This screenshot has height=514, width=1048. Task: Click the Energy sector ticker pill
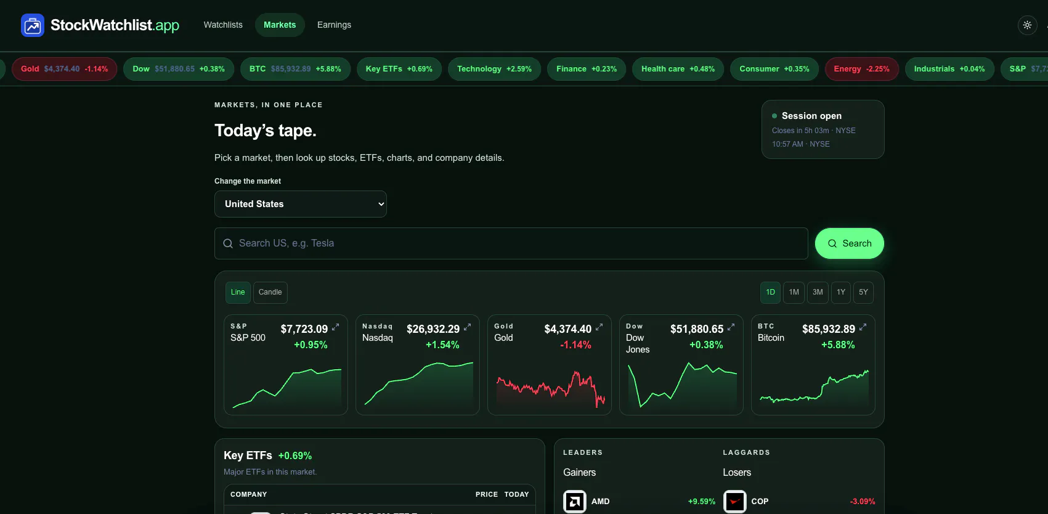[x=861, y=69]
